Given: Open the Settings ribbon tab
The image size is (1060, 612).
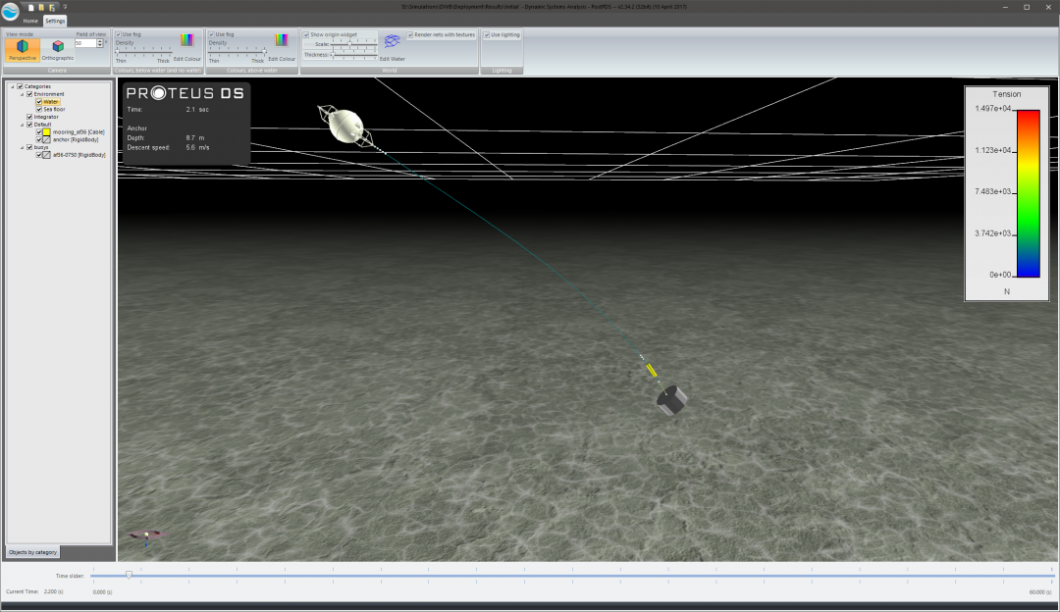Looking at the screenshot, I should [54, 20].
